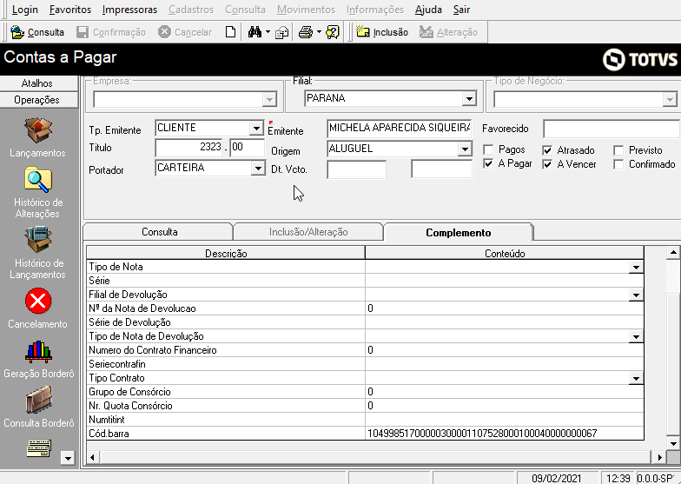
Task: Click the first Dt. Vcto. date field
Action: tap(356, 169)
